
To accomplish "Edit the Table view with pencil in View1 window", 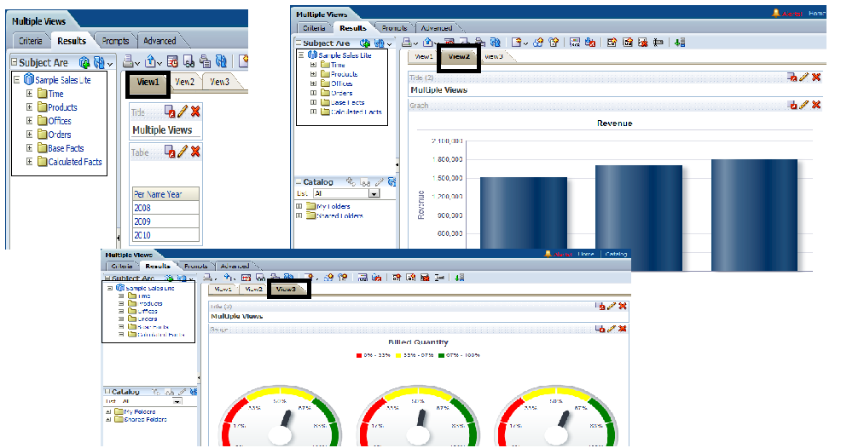I will point(183,152).
